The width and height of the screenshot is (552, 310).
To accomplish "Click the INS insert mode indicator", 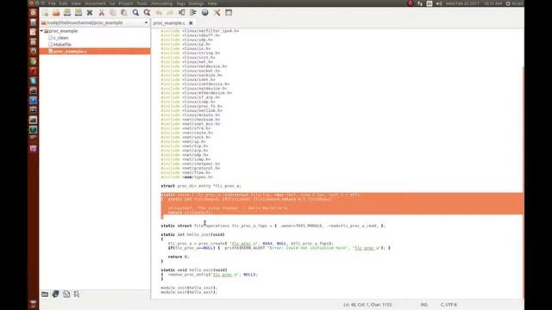I will 424,305.
